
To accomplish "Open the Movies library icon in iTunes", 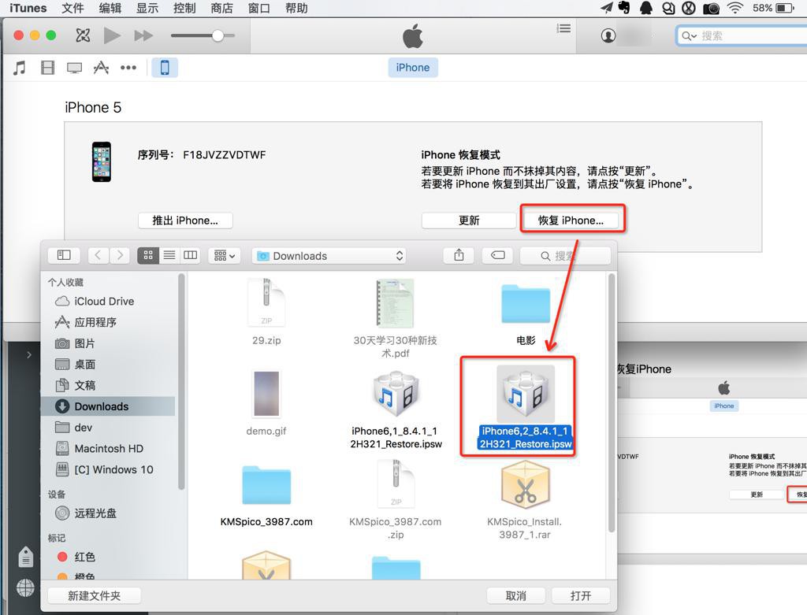I will point(47,68).
